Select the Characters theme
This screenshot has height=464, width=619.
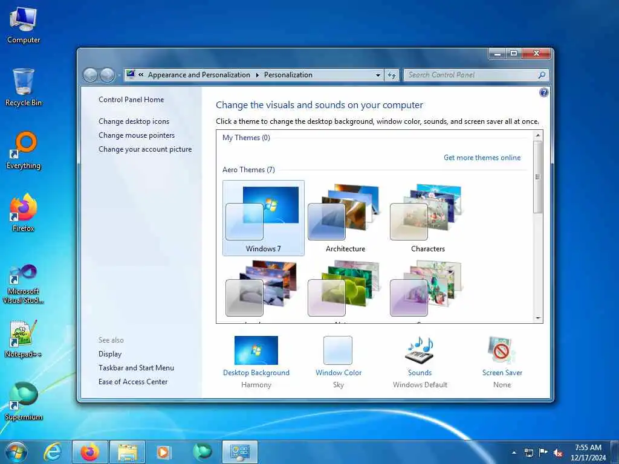point(427,218)
